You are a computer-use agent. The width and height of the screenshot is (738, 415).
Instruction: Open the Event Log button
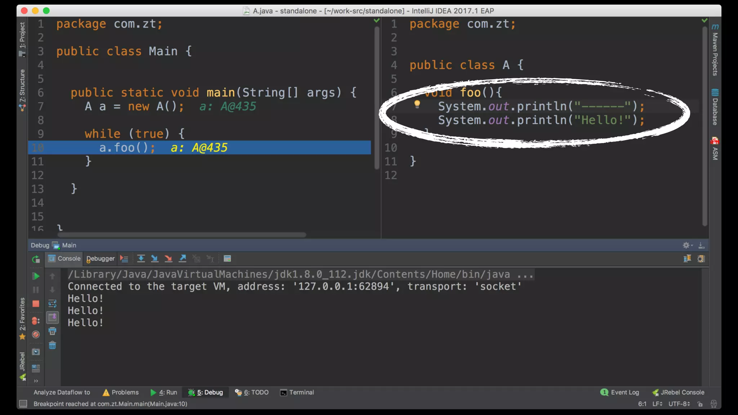tap(620, 392)
